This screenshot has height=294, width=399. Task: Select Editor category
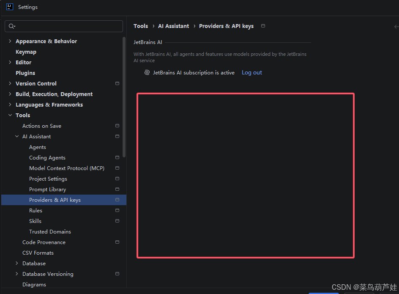(x=23, y=63)
